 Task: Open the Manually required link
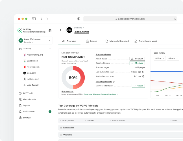[x=104, y=81]
